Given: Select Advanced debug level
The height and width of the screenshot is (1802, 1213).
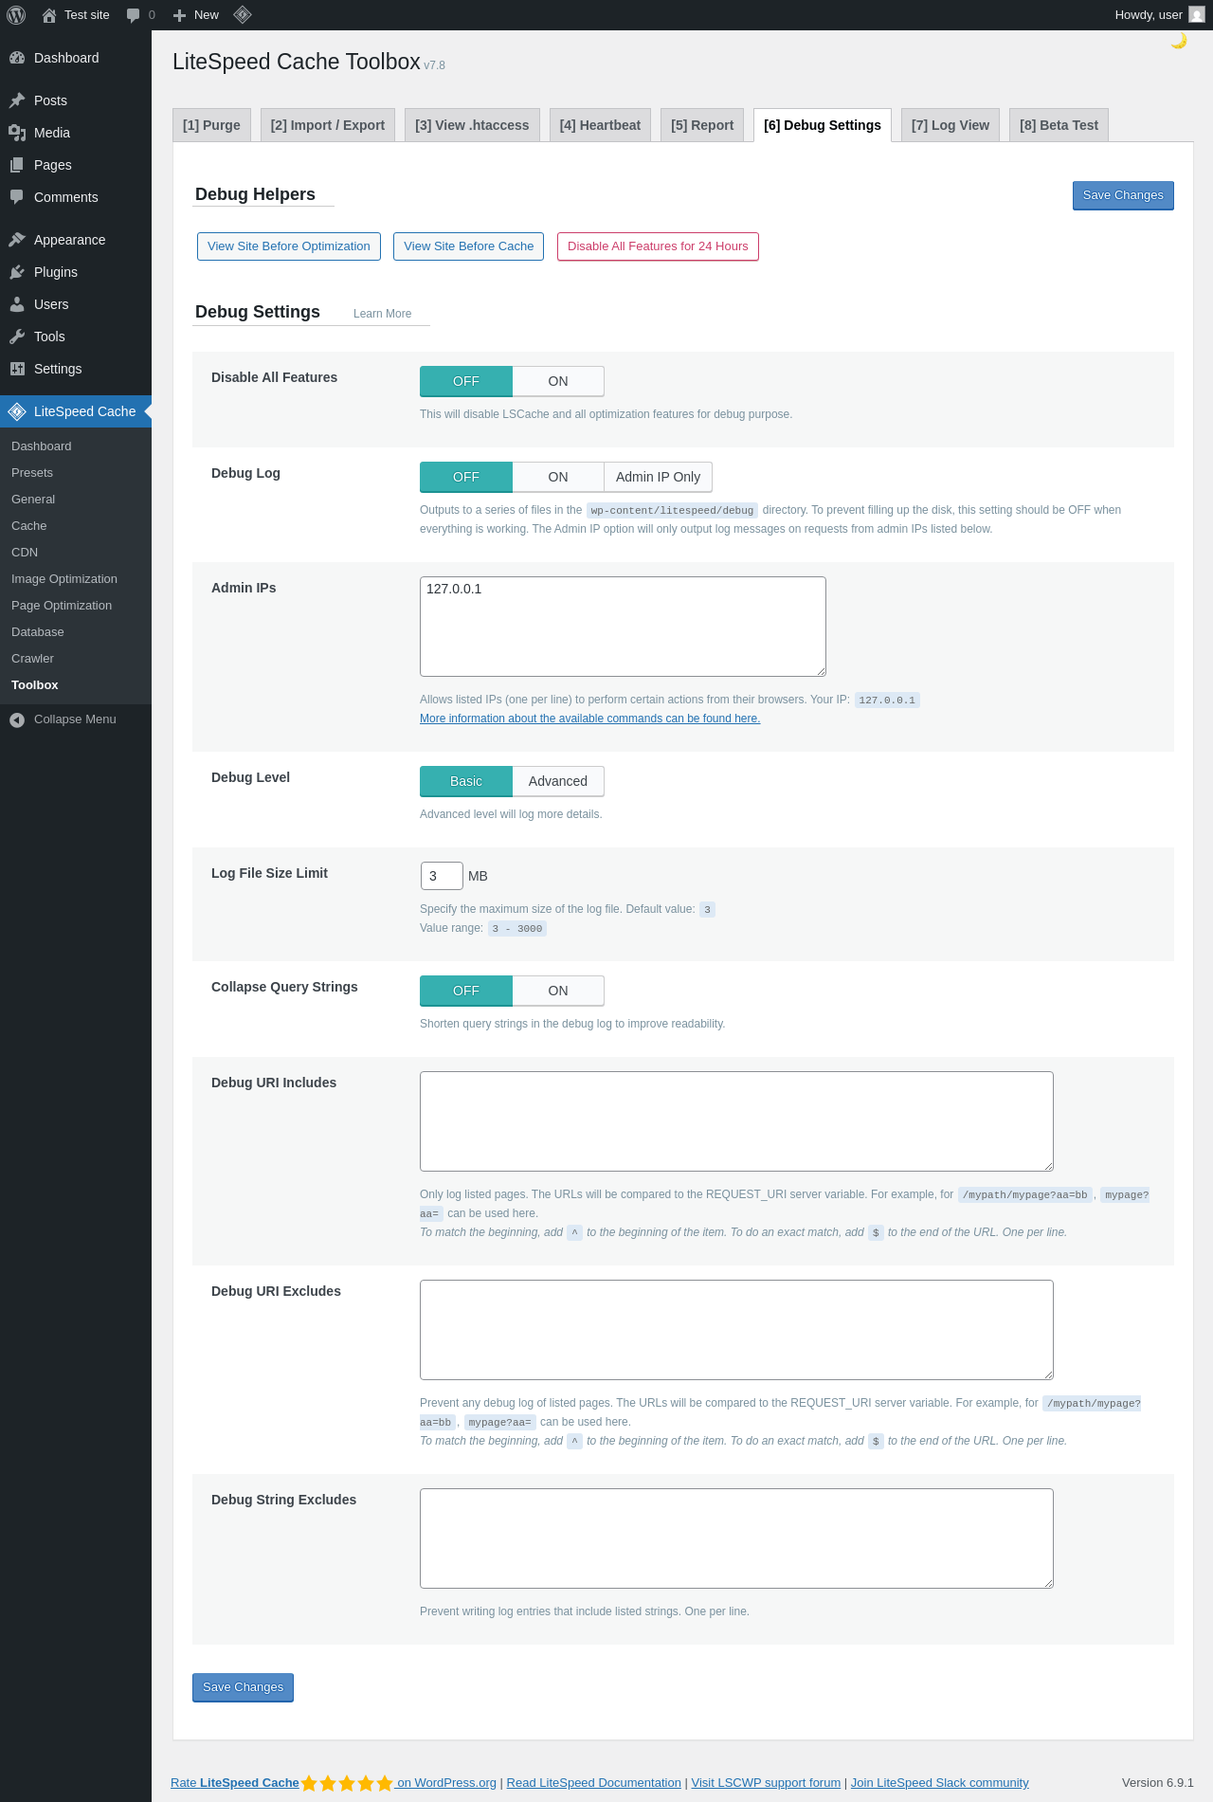Looking at the screenshot, I should pos(558,781).
